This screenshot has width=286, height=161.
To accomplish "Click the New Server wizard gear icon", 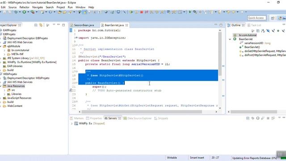I will pos(42,12).
